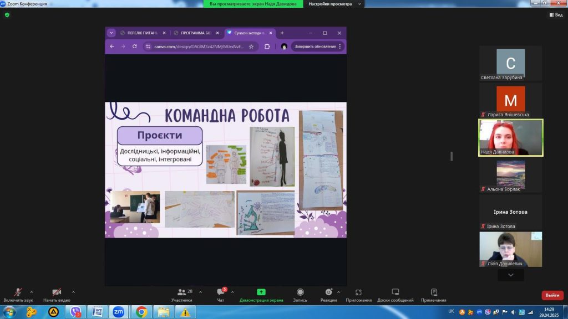Unmute microphone with Включить звук button
The height and width of the screenshot is (319, 568).
tap(18, 295)
